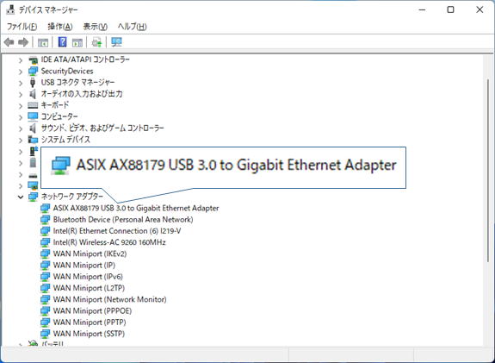Click the Forward arrow toolbar icon
495x363 pixels.
23,42
